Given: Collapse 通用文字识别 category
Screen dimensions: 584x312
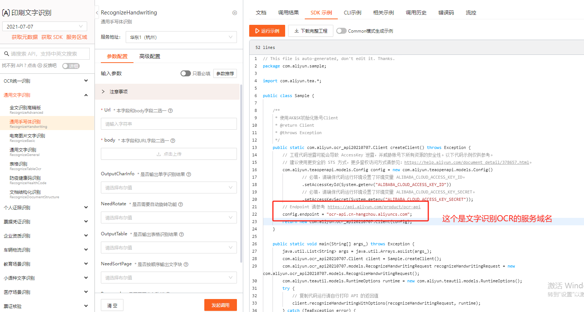Looking at the screenshot, I should pyautogui.click(x=47, y=95).
